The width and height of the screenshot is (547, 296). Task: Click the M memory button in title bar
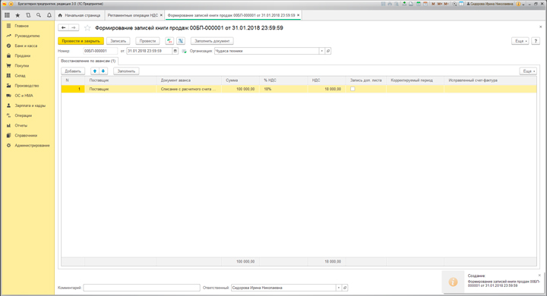tap(433, 4)
